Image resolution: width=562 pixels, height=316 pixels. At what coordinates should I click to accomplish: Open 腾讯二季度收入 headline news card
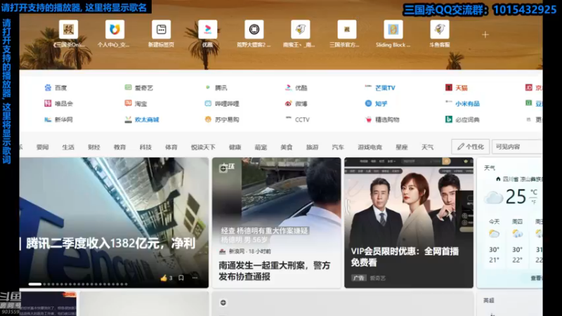[111, 244]
